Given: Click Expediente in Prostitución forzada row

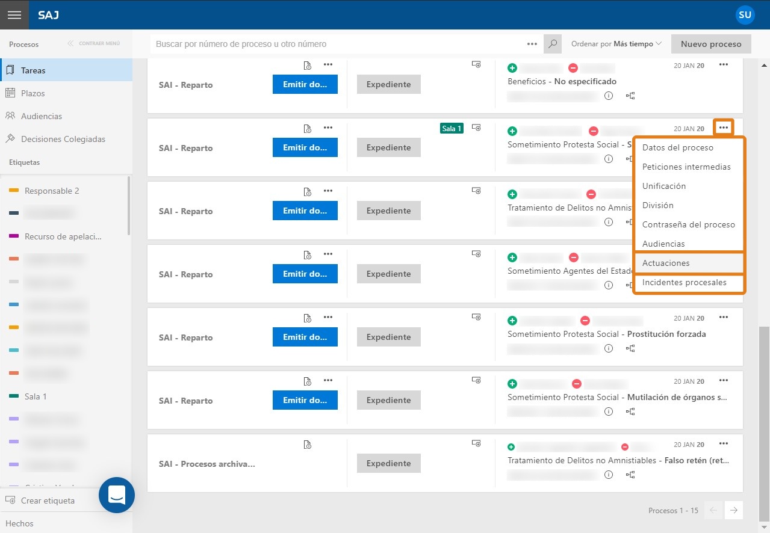Looking at the screenshot, I should click(x=388, y=337).
